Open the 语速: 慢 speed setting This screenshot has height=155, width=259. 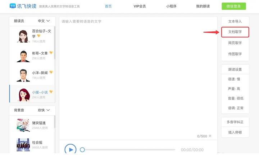(x=234, y=79)
